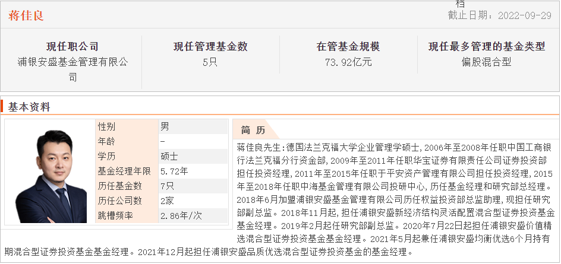This screenshot has height=264, width=561.
Task: Click the 现任职公司 heading
Action: point(73,46)
